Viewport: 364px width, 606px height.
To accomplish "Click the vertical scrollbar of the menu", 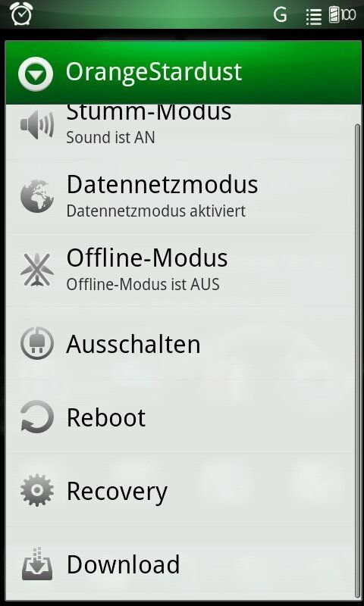I will [x=358, y=361].
